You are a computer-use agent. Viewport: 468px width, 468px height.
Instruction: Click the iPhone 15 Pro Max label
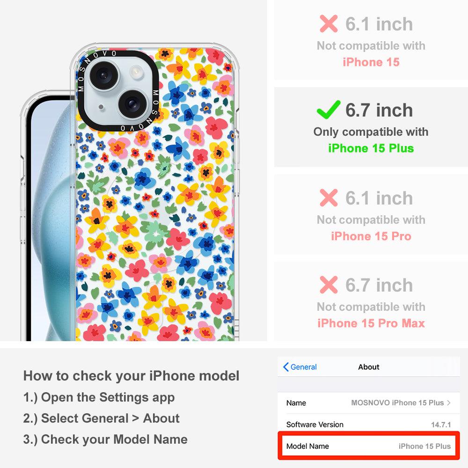point(371,323)
